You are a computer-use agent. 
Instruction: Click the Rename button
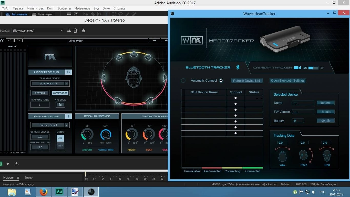325,103
